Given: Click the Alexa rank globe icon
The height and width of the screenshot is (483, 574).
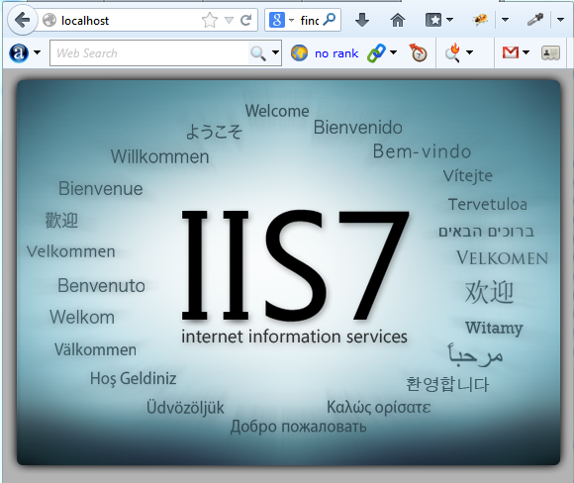Looking at the screenshot, I should [x=299, y=52].
